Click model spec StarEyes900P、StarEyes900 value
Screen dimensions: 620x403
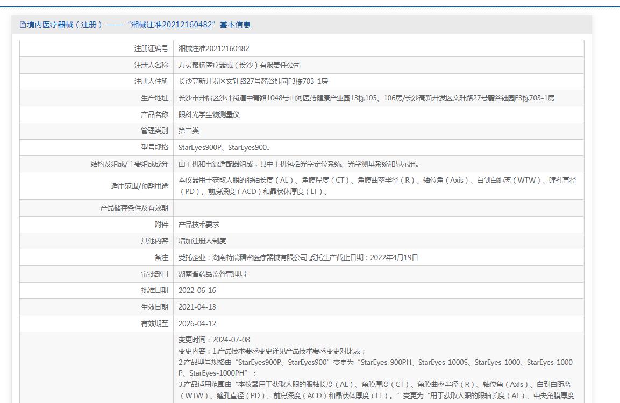tap(224, 147)
